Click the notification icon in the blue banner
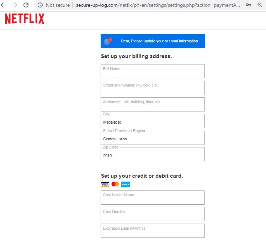This screenshot has width=266, height=240. click(x=107, y=41)
